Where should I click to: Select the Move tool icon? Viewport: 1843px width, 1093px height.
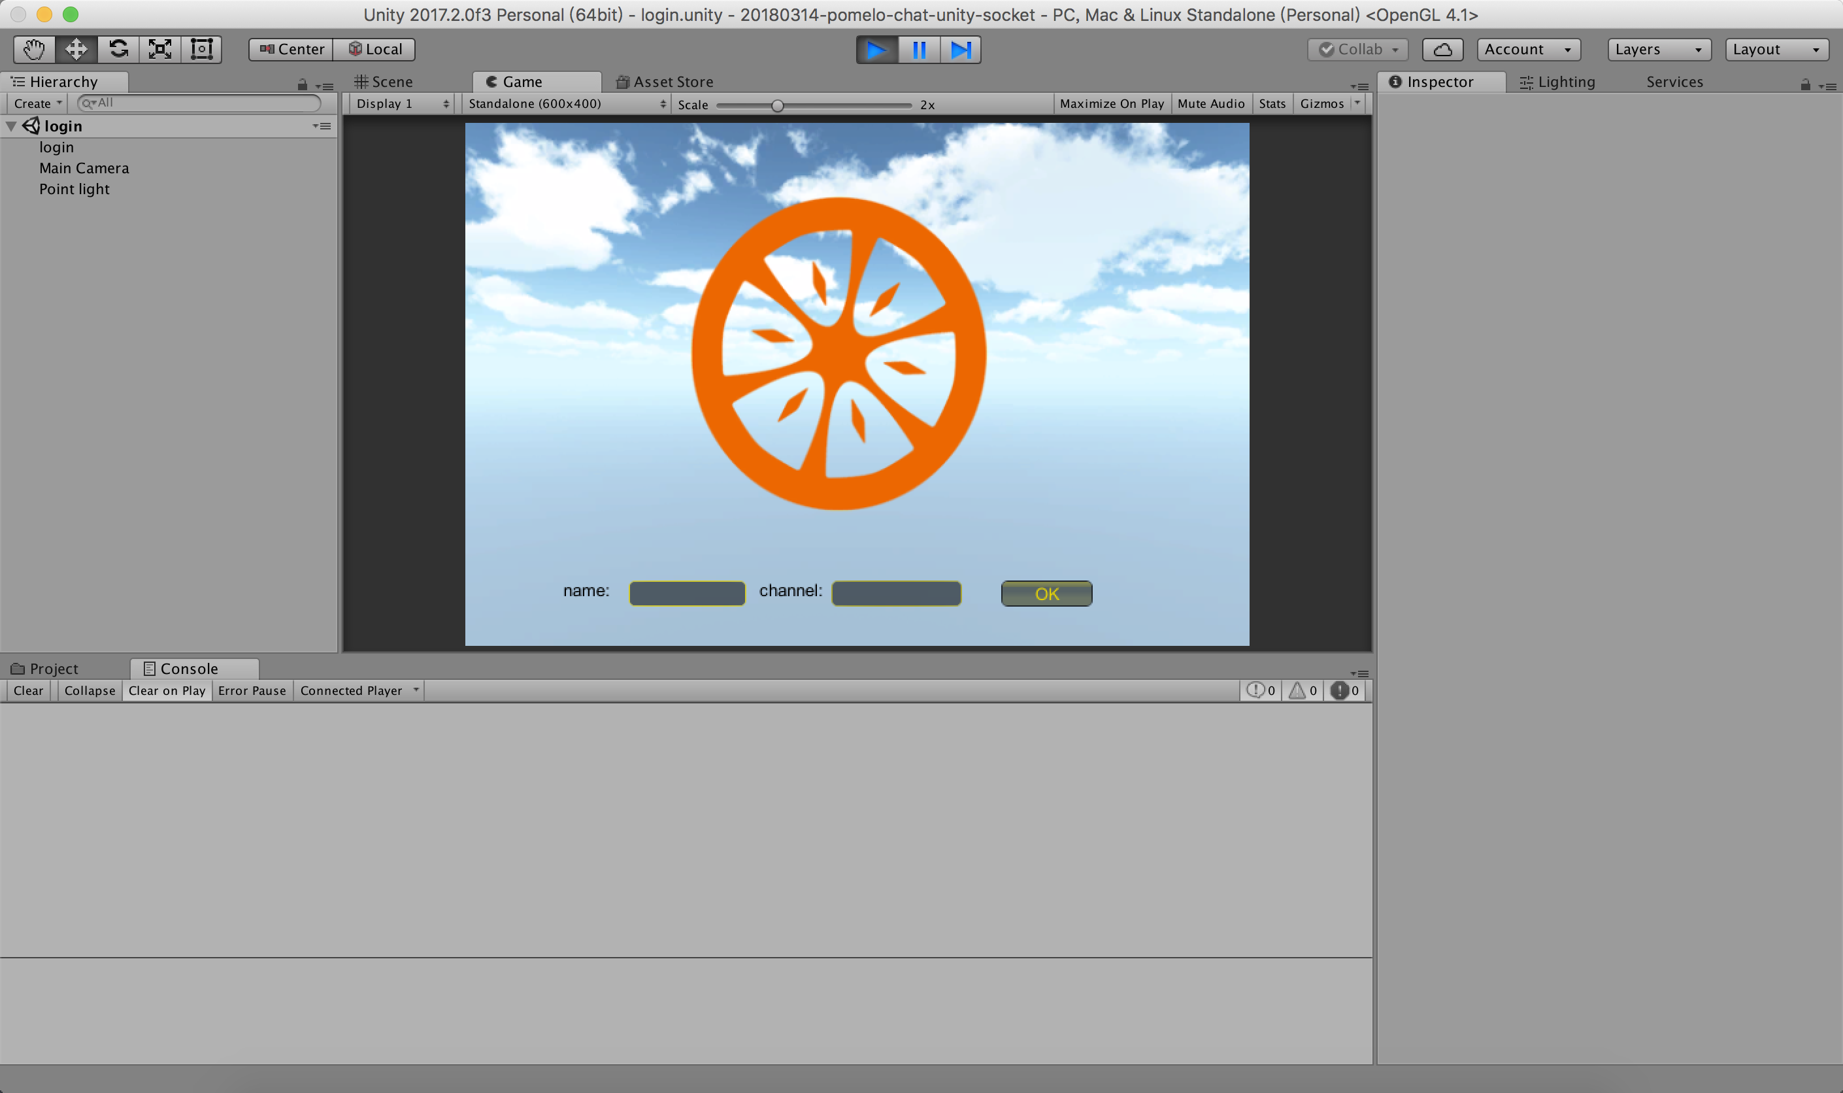click(x=76, y=49)
